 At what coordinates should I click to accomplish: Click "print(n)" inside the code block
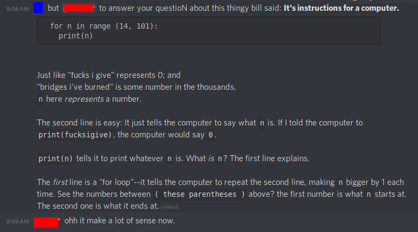click(x=75, y=36)
